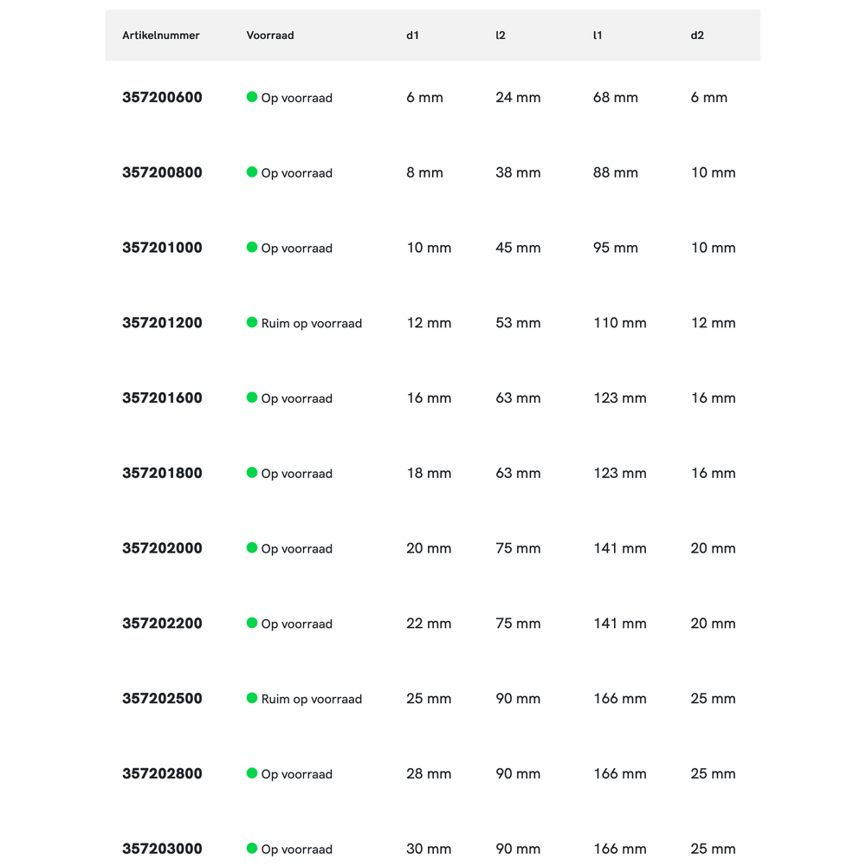The width and height of the screenshot is (866, 866).
Task: Click the green stock dot for 357200600
Action: pyautogui.click(x=252, y=97)
